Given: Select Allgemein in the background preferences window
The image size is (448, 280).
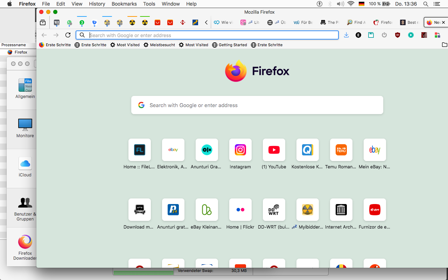Looking at the screenshot, I should (25, 89).
